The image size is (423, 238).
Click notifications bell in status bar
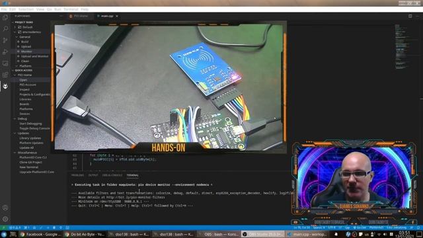[x=419, y=227]
